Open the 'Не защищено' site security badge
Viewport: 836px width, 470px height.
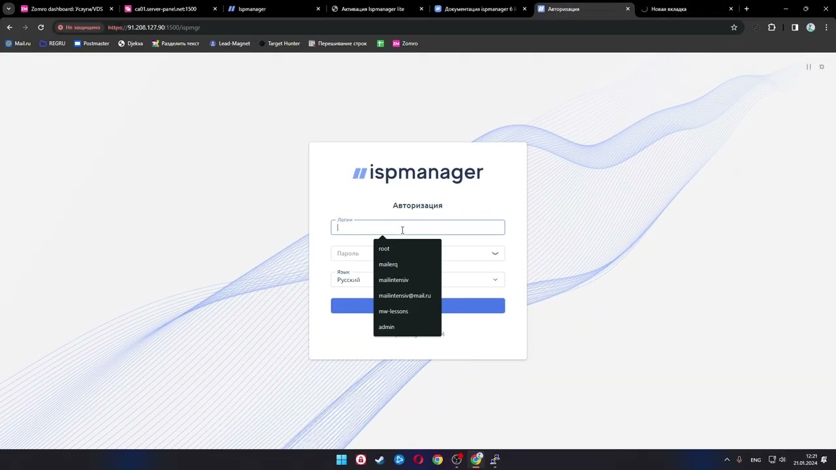[x=78, y=27]
